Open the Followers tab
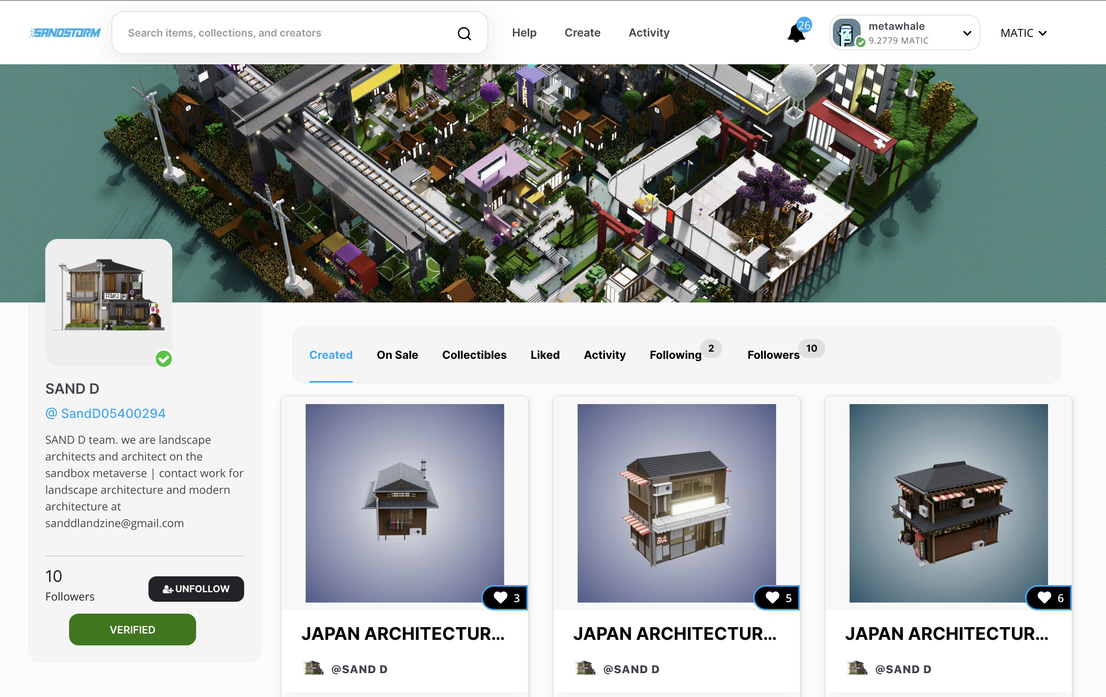Image resolution: width=1106 pixels, height=697 pixels. 773,355
